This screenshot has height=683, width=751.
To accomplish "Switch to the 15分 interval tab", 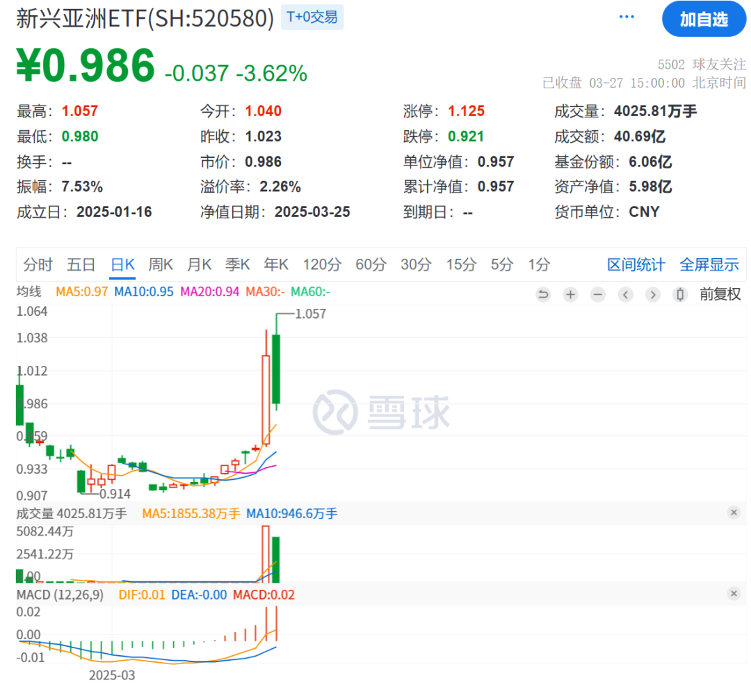I will (x=461, y=264).
